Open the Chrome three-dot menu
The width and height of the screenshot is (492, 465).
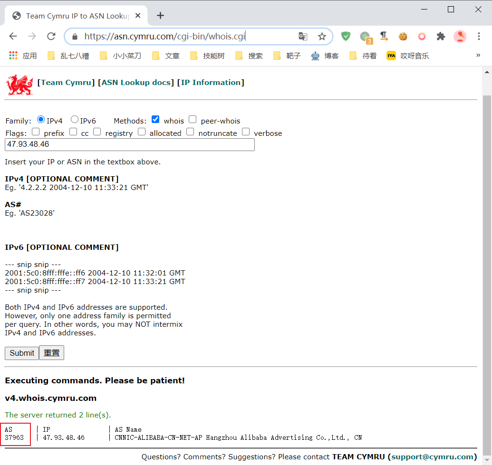(479, 37)
